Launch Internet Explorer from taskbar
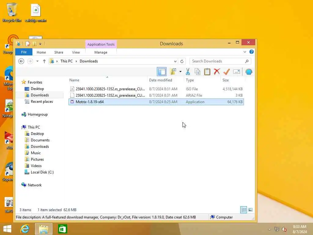Screen dimensions: 313x235 25,229
